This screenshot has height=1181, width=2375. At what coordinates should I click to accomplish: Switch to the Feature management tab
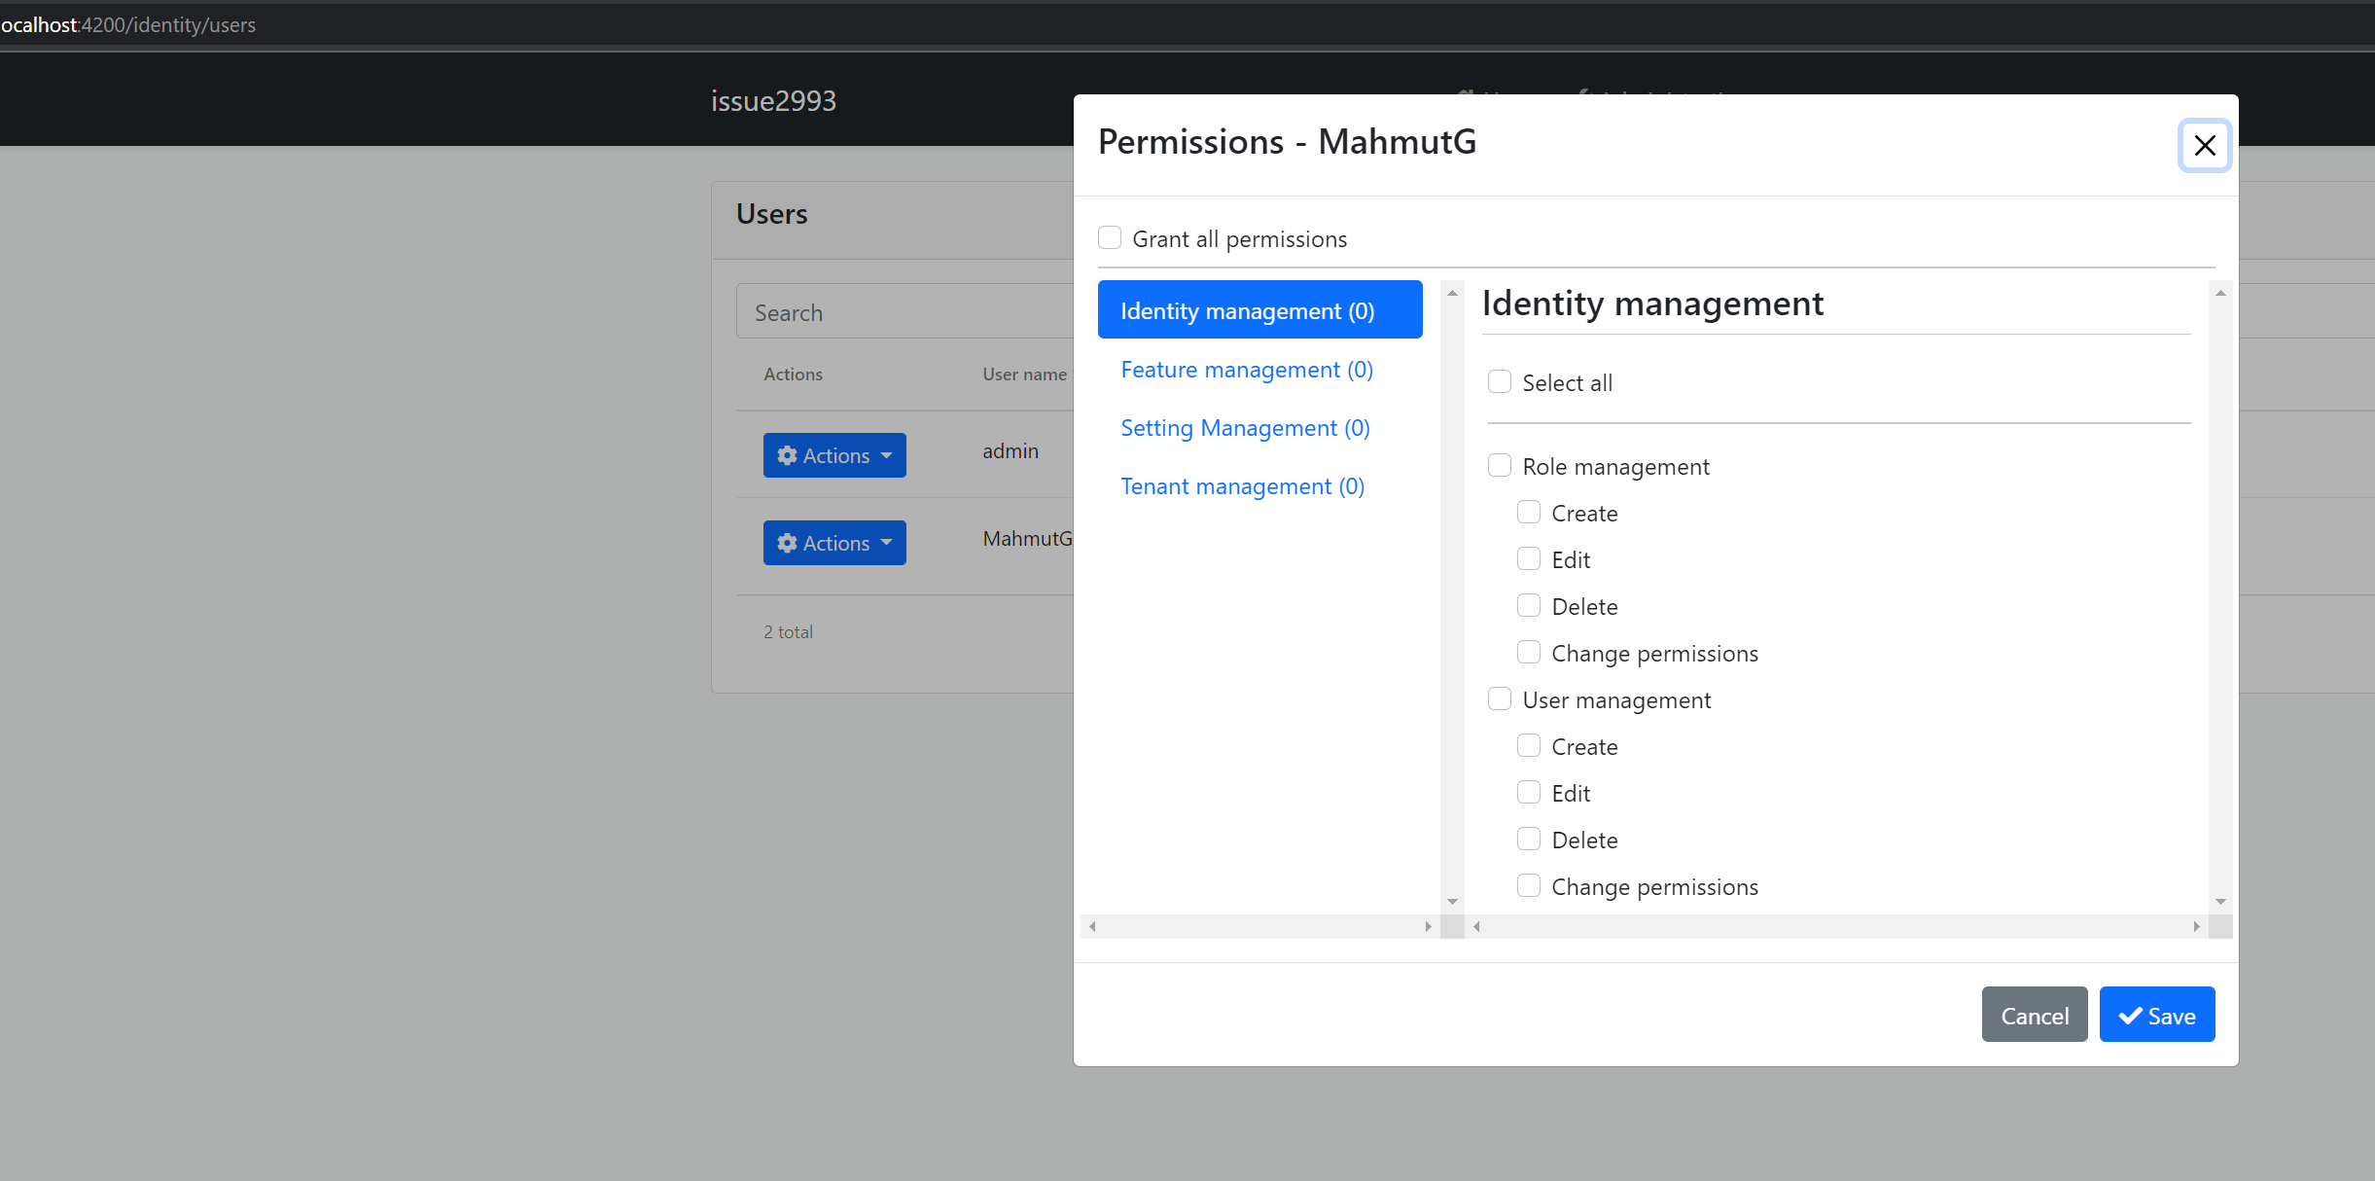coord(1246,369)
